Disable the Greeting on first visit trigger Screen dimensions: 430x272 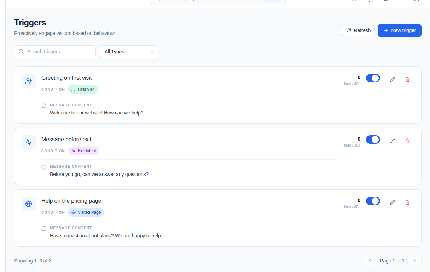click(x=373, y=78)
